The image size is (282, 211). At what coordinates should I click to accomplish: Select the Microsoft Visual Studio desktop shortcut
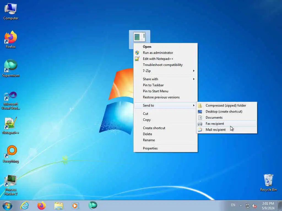[11, 101]
